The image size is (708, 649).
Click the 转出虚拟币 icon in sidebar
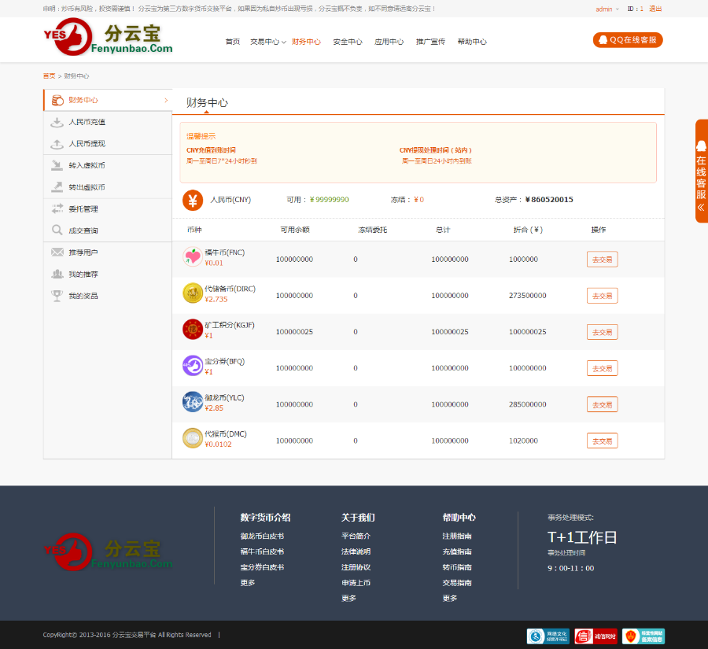coord(57,187)
